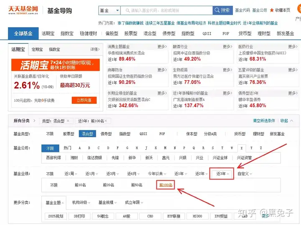This screenshot has width=301, height=225.
Task: Remove the 近3年:前100名 filter tag with its X
Action: (106, 121)
